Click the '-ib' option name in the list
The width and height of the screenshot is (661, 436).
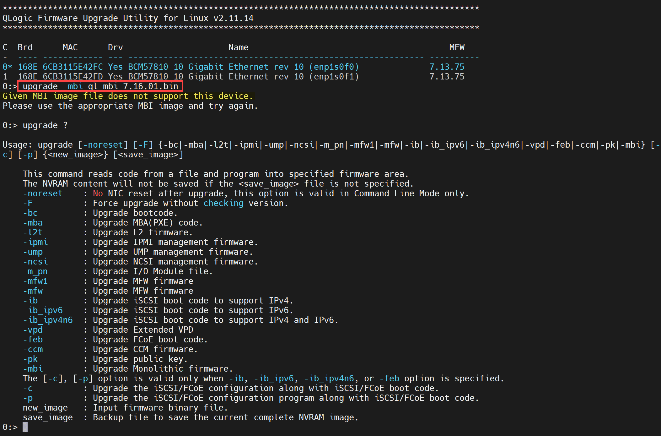30,301
